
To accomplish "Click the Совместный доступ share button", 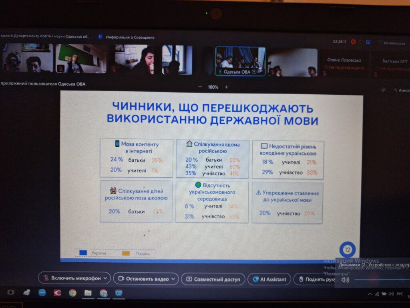I will [x=213, y=279].
